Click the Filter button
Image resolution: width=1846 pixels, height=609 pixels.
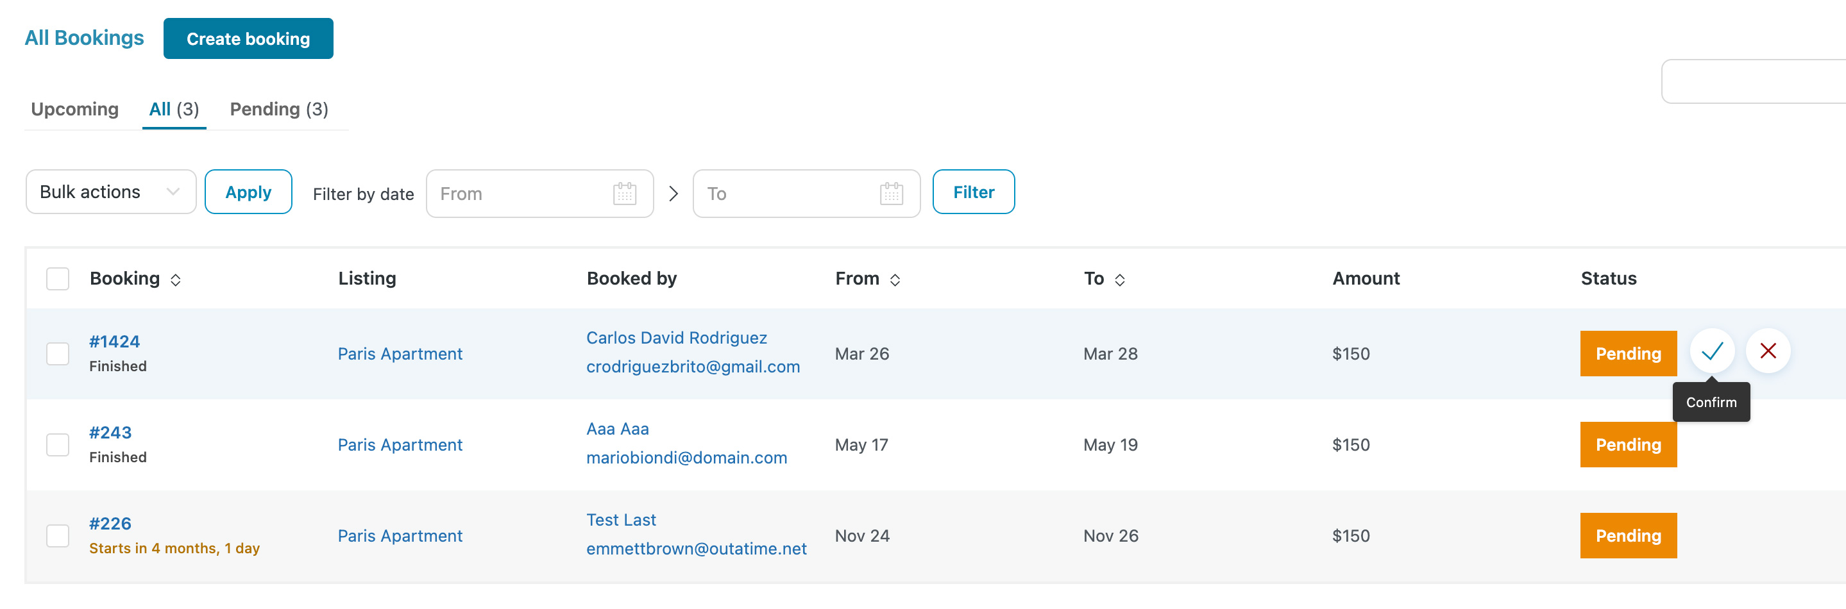(972, 192)
